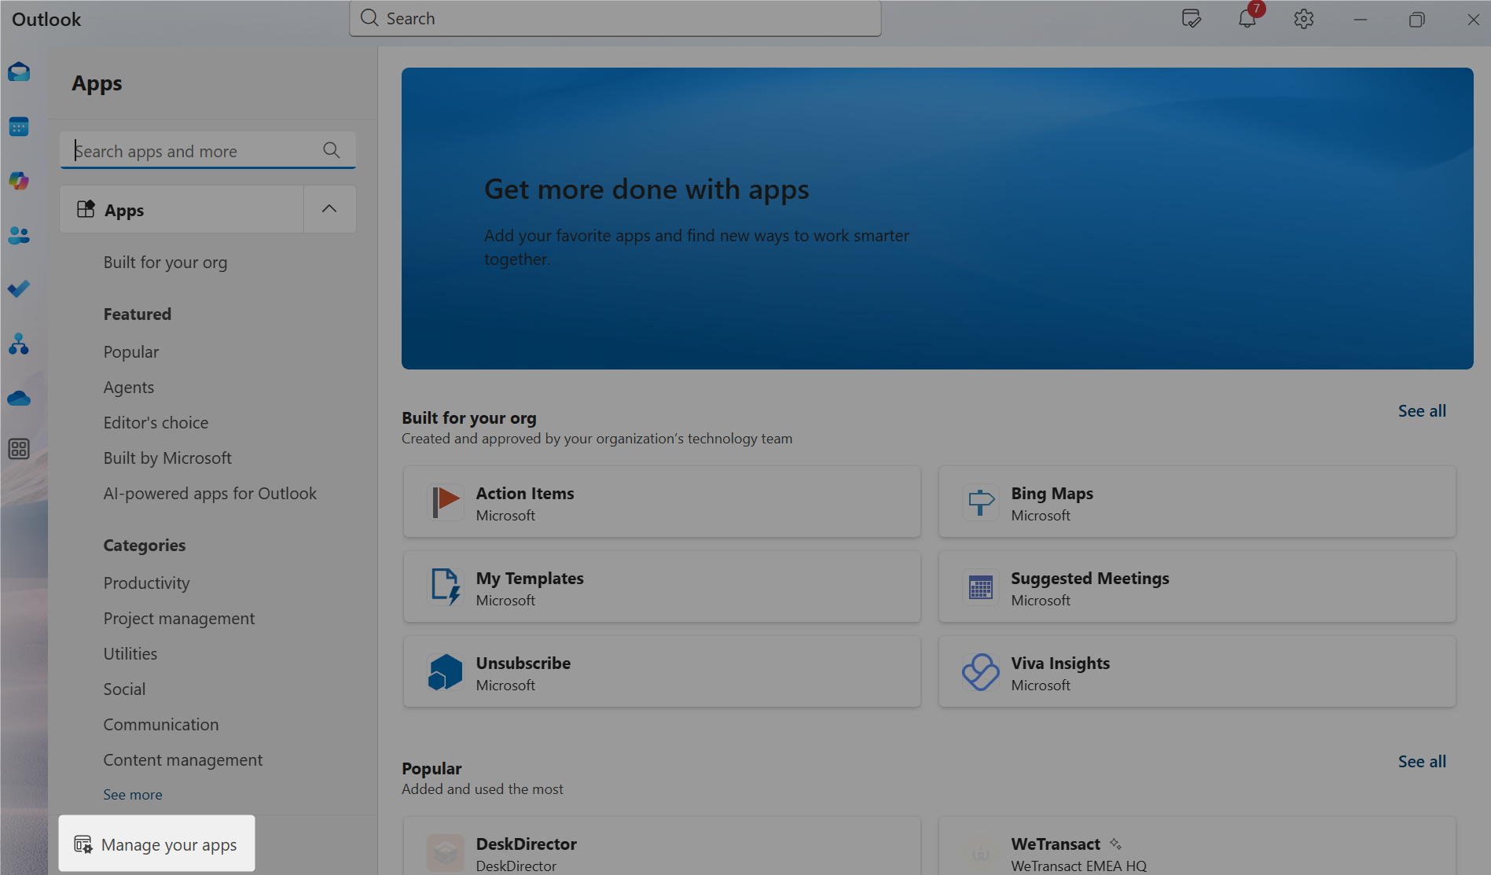Open the Calendar sidebar icon
This screenshot has height=875, width=1491.
[19, 127]
